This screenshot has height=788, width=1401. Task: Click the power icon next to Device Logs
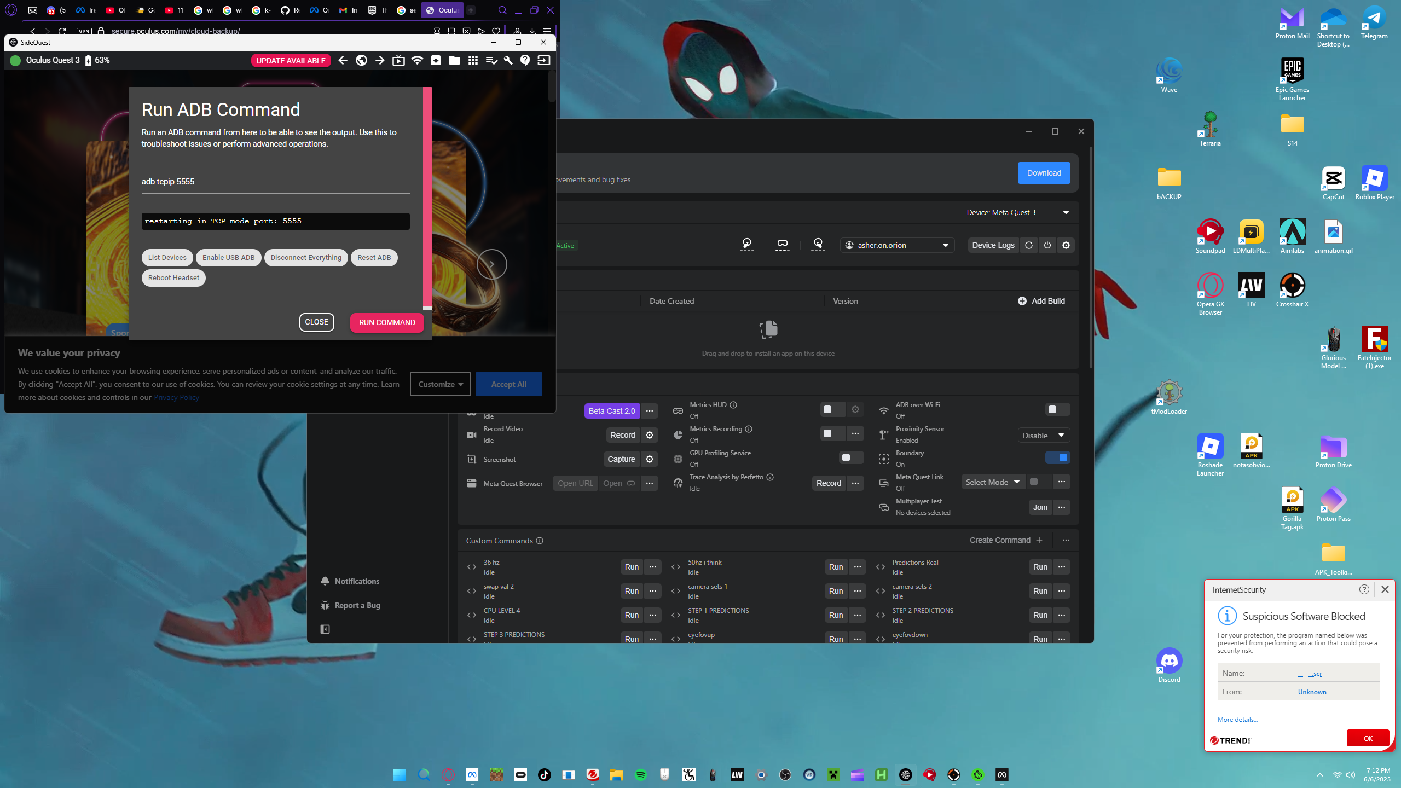coord(1047,245)
